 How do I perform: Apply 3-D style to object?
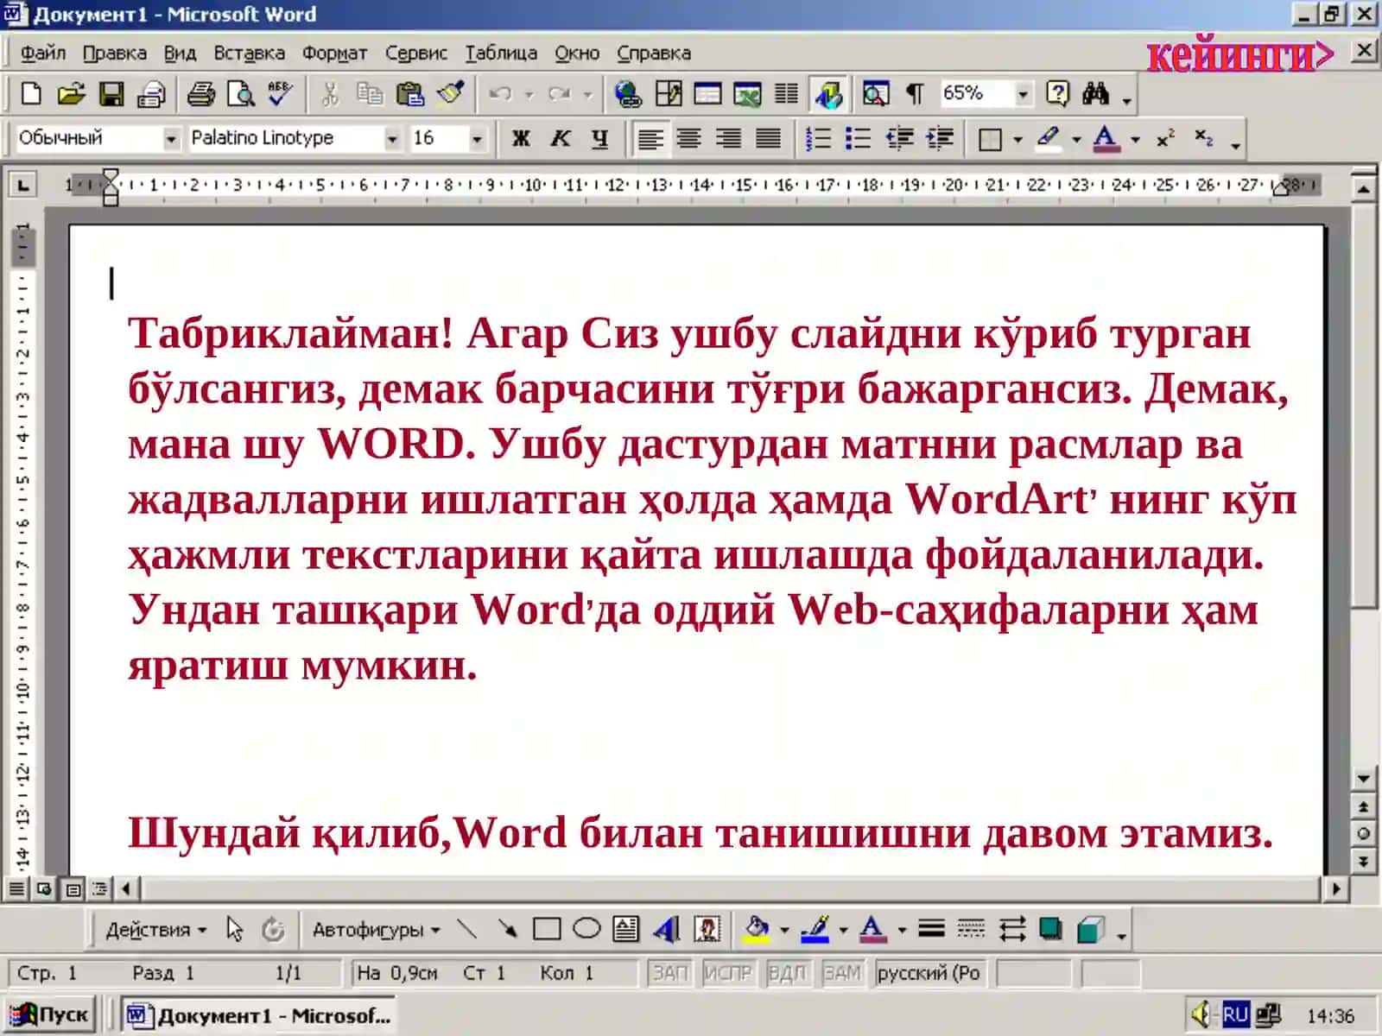[x=1090, y=929]
